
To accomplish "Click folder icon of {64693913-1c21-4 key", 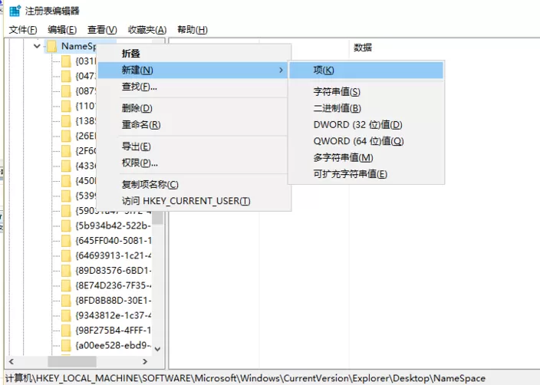I will pos(66,256).
